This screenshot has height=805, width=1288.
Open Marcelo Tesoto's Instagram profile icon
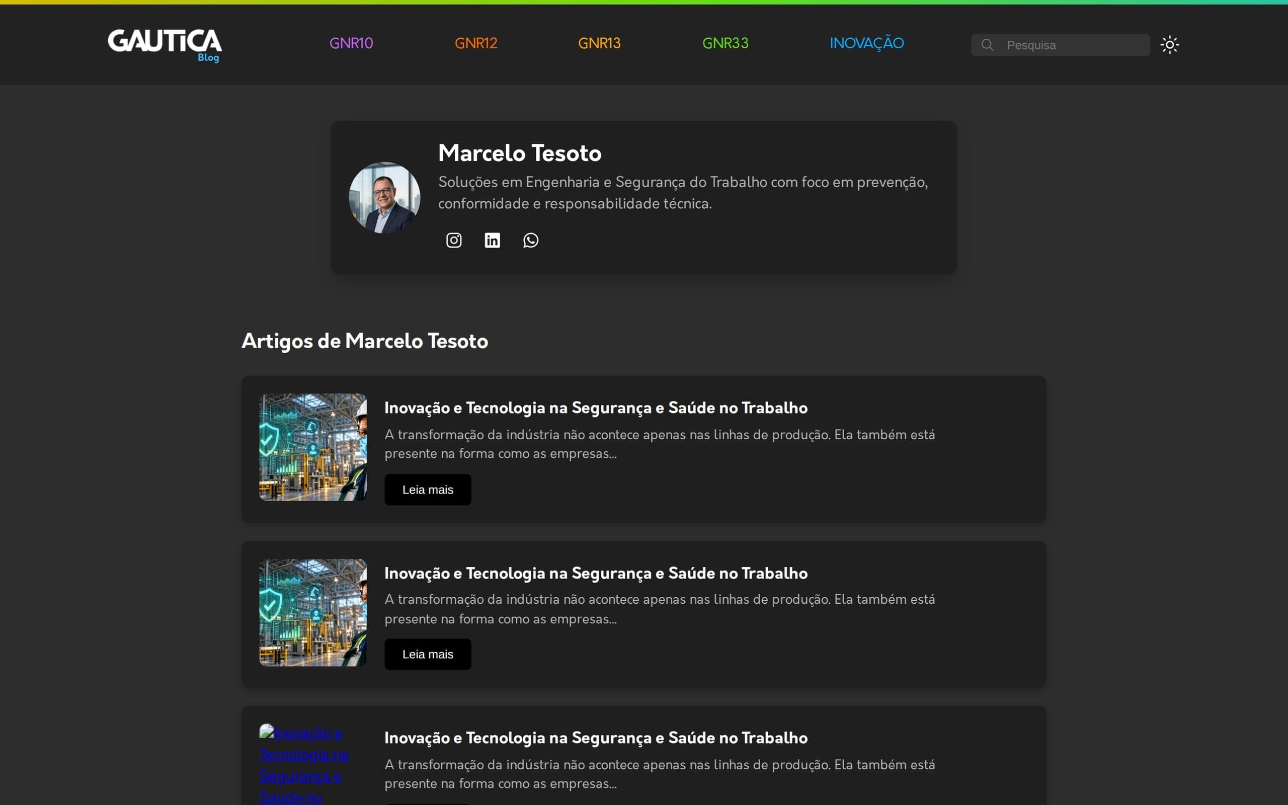coord(453,240)
